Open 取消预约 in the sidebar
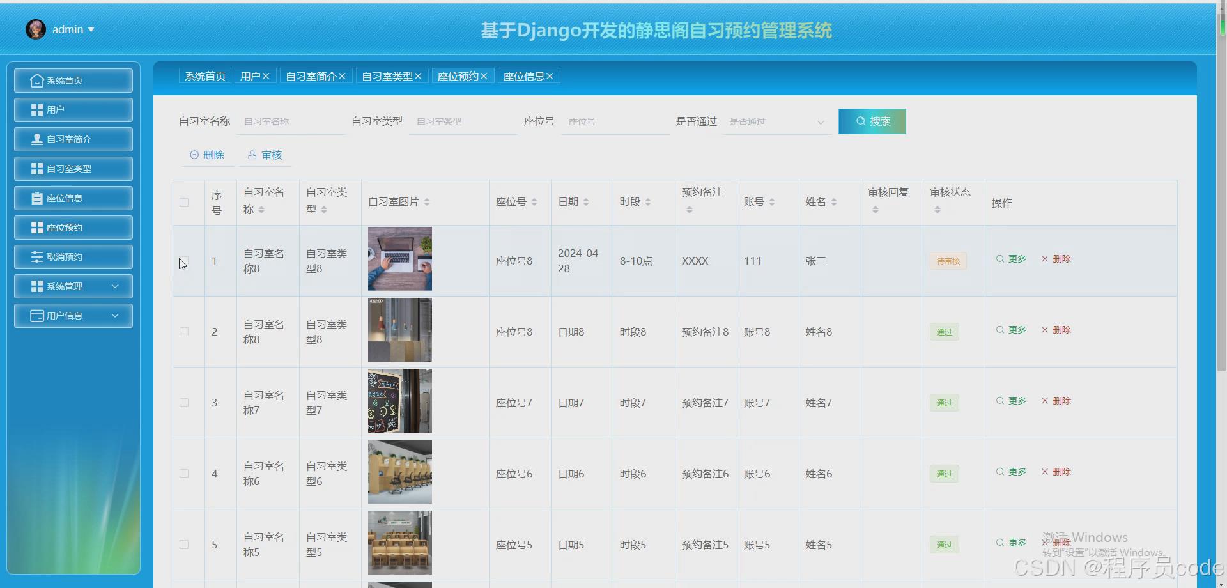 click(73, 257)
